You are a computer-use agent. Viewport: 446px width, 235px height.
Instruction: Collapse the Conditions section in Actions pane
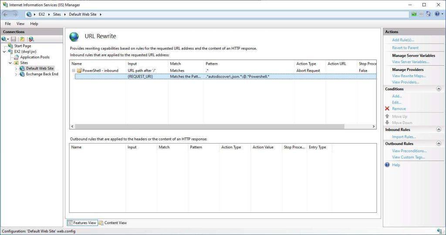(x=438, y=89)
